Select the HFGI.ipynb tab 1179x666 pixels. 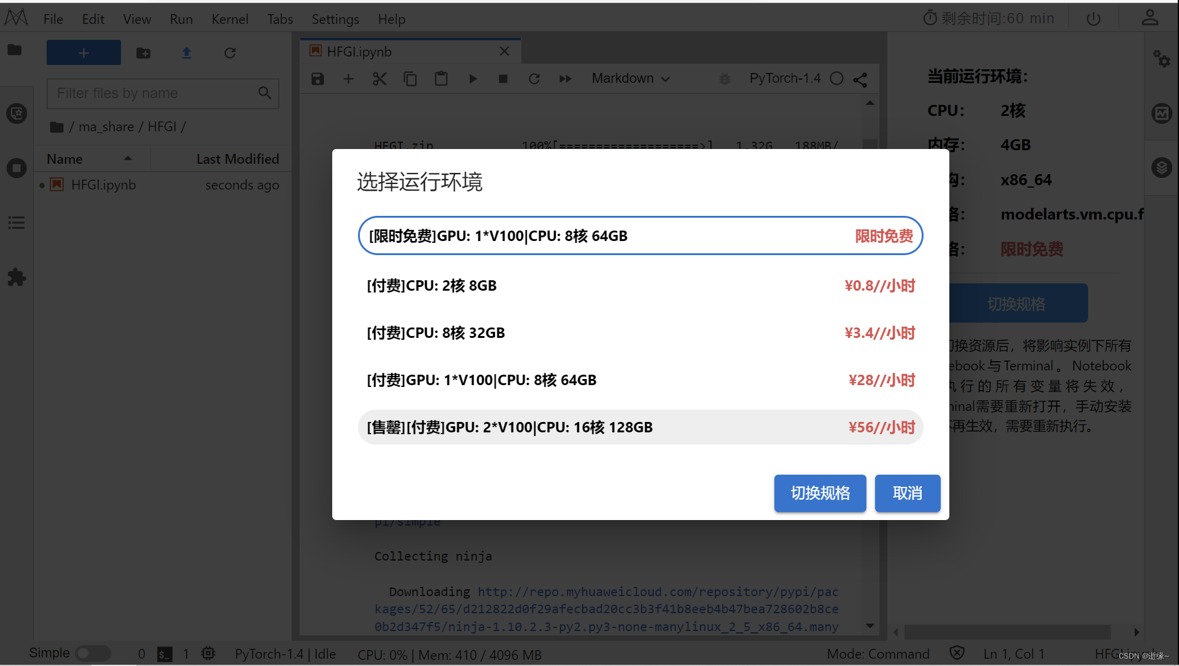tap(359, 52)
